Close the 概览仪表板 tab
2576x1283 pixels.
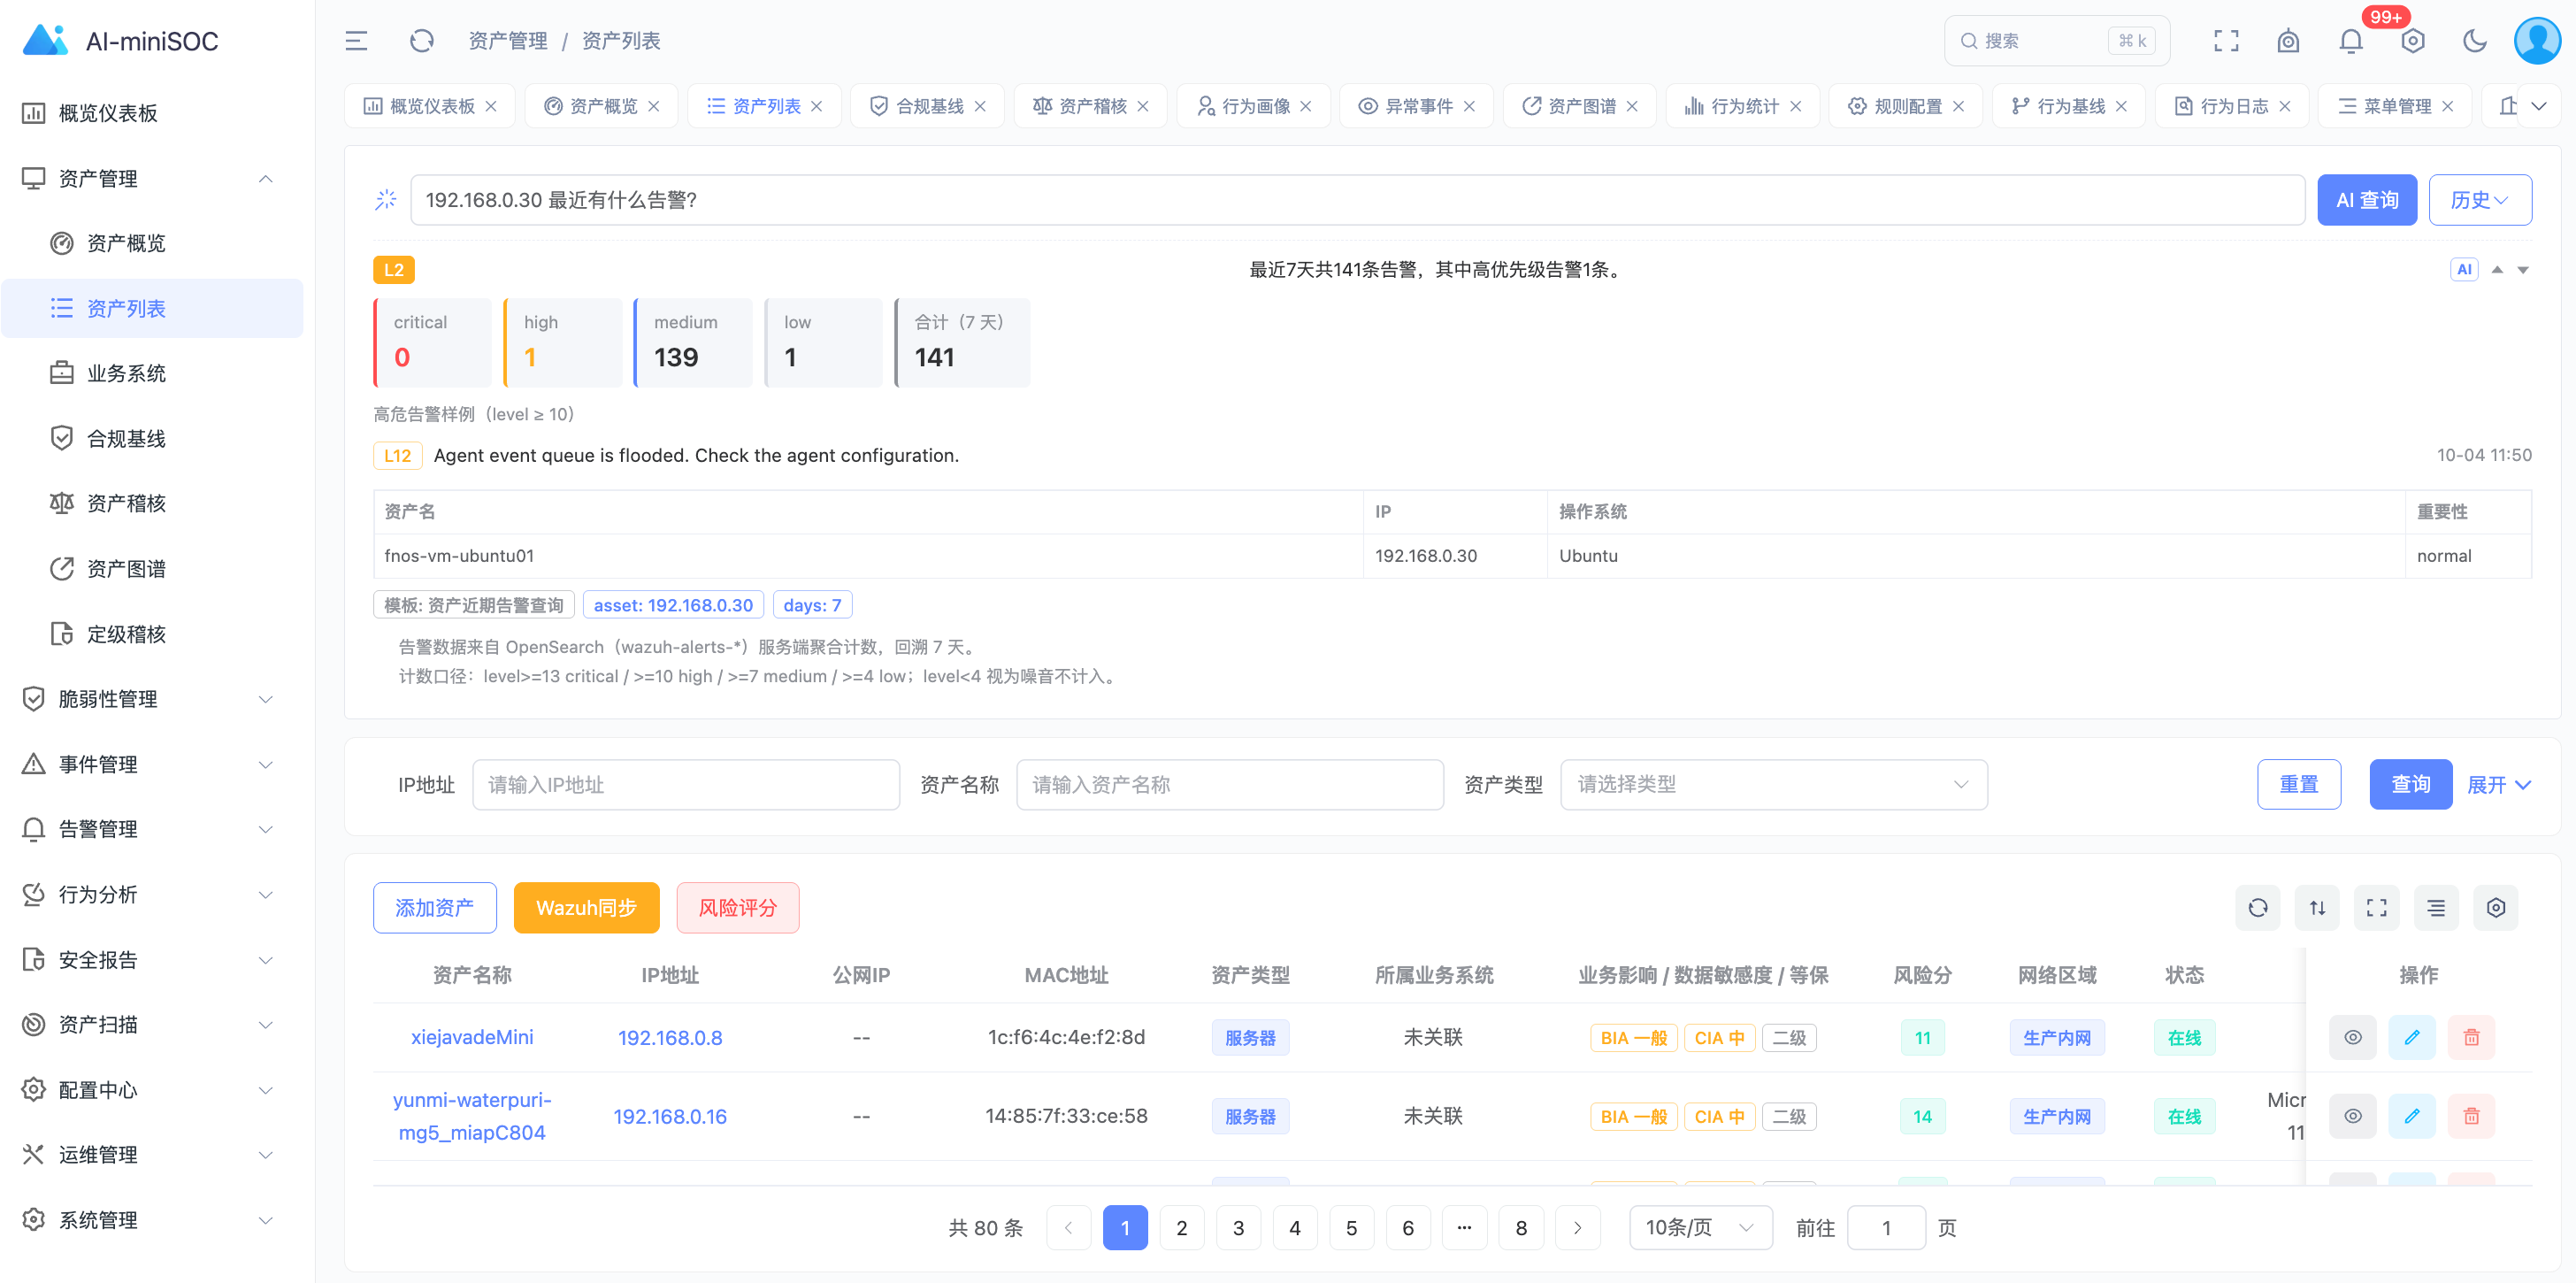pyautogui.click(x=491, y=106)
